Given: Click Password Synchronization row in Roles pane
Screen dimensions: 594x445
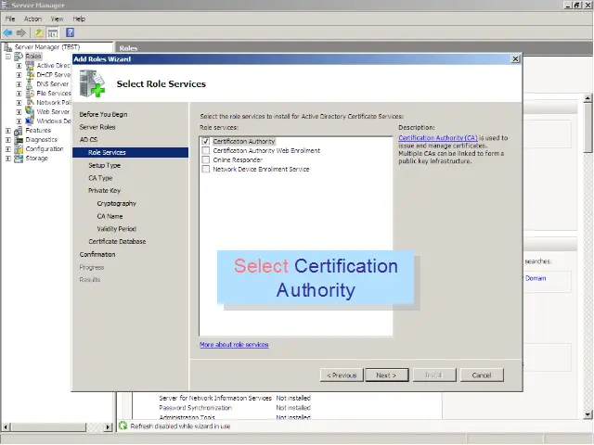Looking at the screenshot, I should pyautogui.click(x=235, y=408).
